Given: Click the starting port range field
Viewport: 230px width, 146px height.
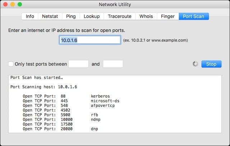Looking at the screenshot, I should click(78, 64).
